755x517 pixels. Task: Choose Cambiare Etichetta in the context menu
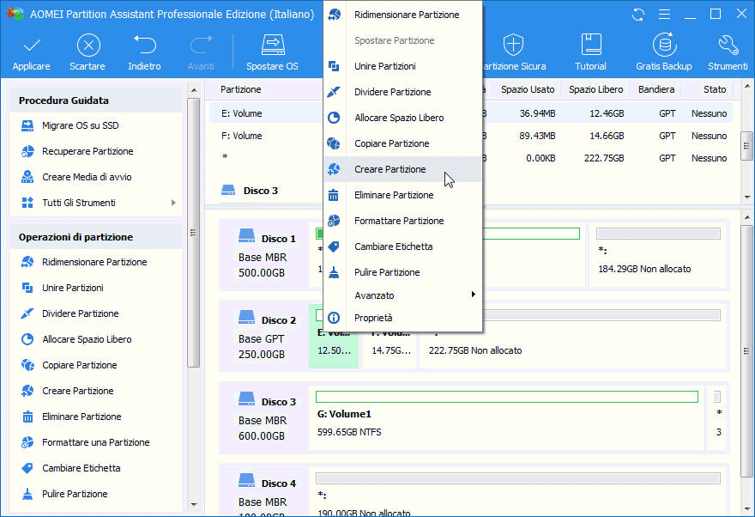[x=403, y=246]
